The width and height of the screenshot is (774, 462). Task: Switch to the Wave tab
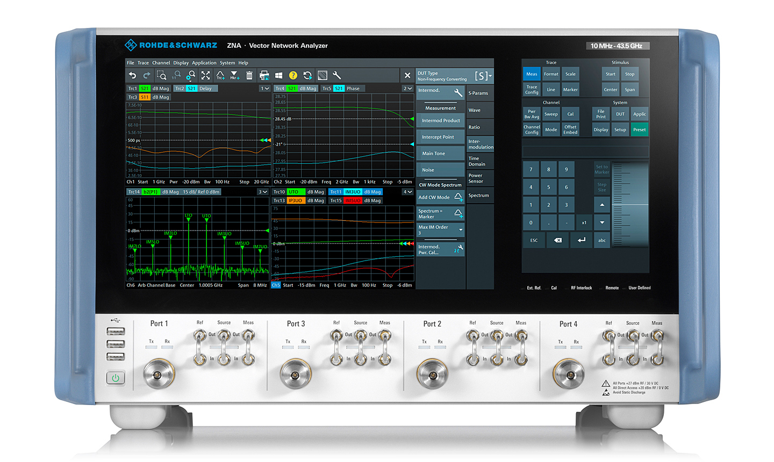click(x=479, y=110)
